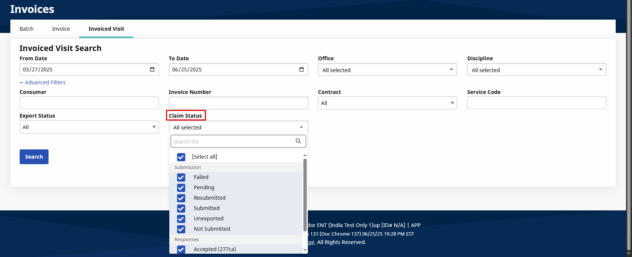Click the scroll down arrow in dropdown list
632x257 pixels.
(x=305, y=250)
